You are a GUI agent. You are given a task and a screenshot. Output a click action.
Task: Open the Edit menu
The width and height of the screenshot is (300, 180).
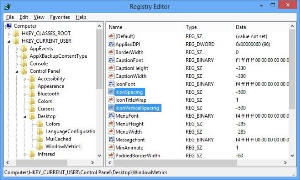click(24, 17)
